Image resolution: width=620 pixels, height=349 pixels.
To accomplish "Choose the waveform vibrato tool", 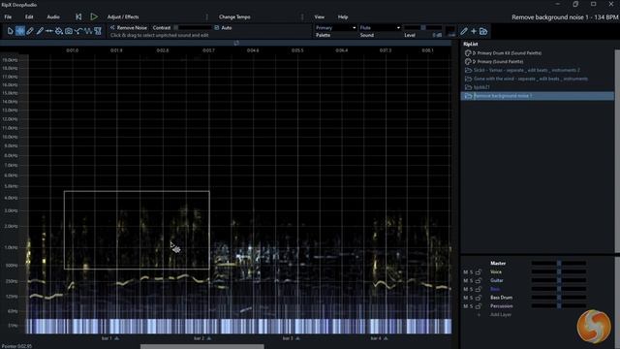I will (88, 31).
